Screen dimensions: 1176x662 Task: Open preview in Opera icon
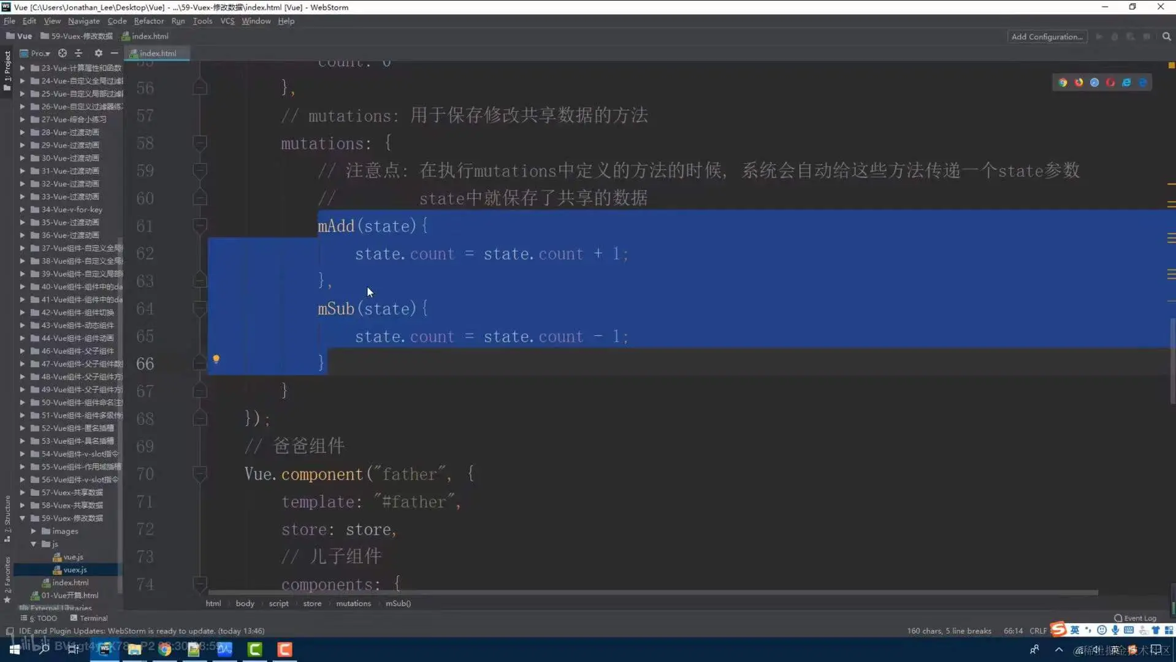1110,82
